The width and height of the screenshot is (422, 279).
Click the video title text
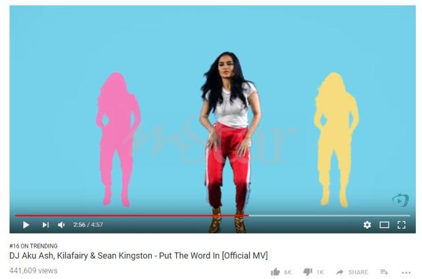coord(139,256)
